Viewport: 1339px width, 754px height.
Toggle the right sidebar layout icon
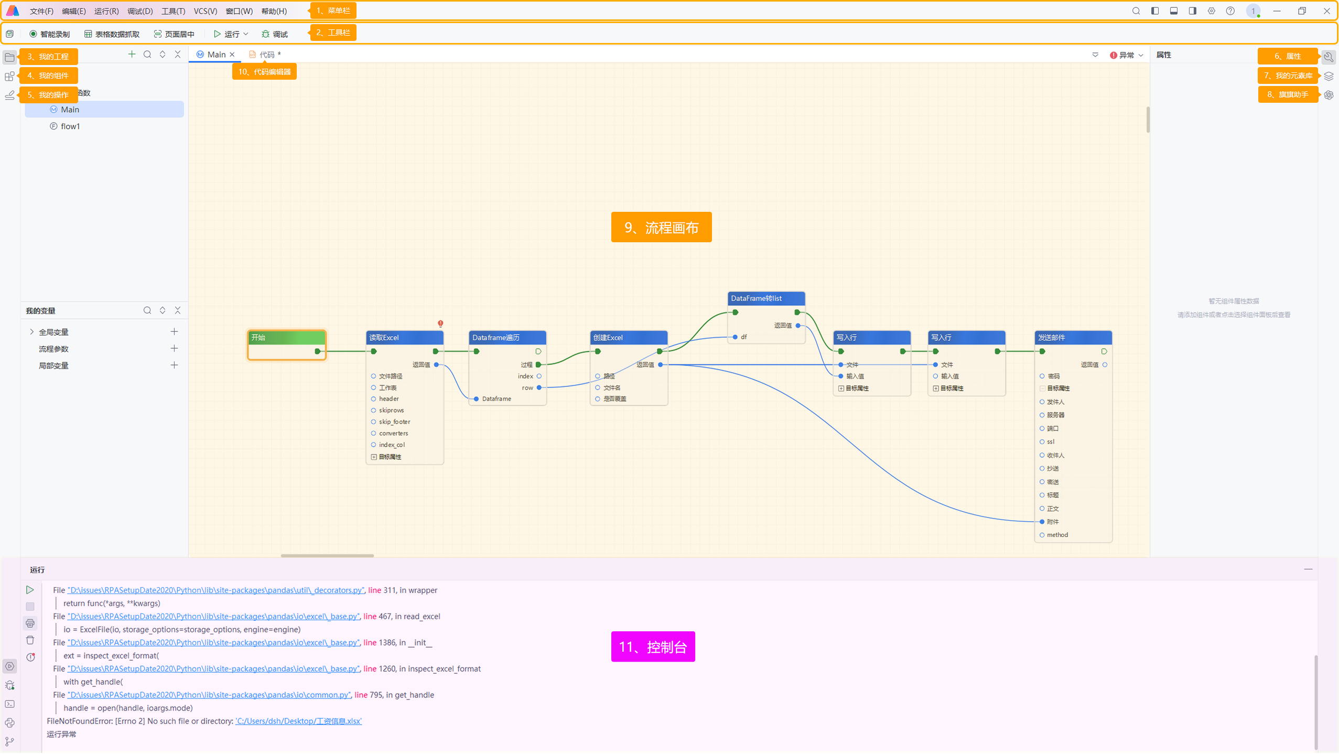pos(1192,11)
